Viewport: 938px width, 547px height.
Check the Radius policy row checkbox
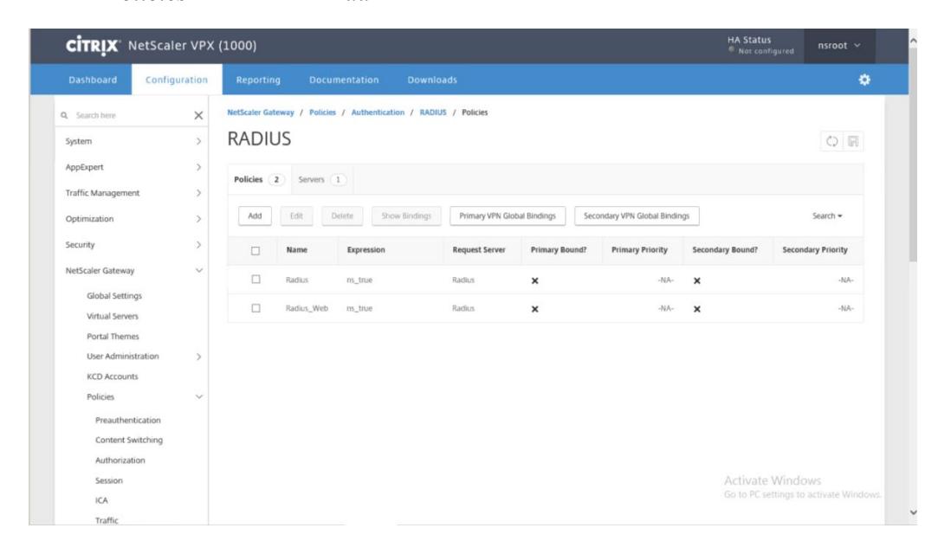tap(256, 280)
